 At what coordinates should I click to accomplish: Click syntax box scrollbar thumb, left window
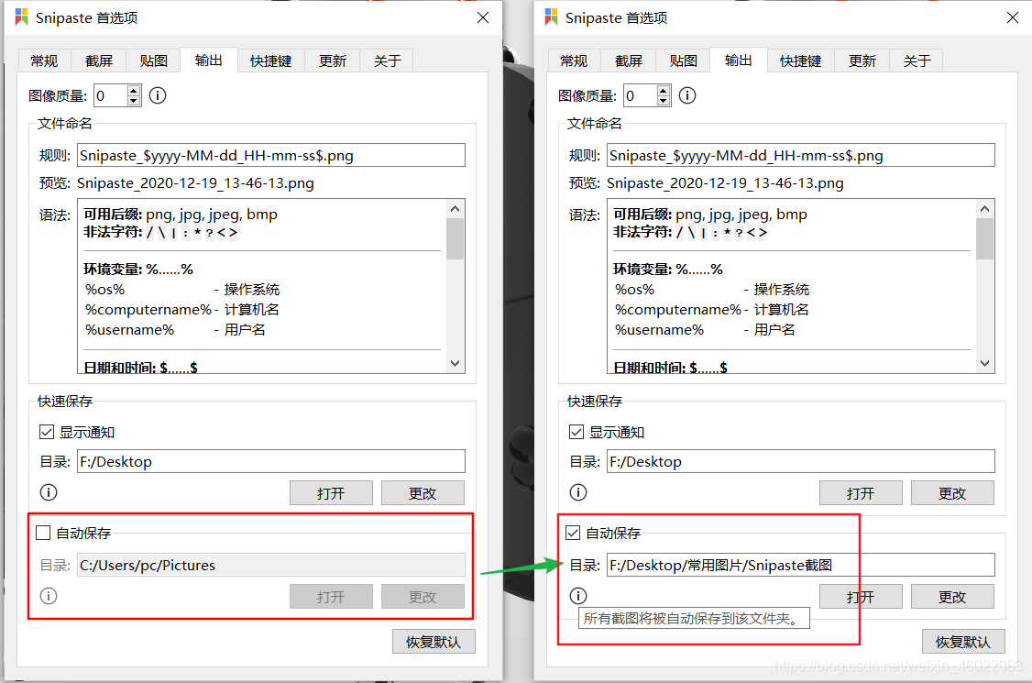(455, 239)
